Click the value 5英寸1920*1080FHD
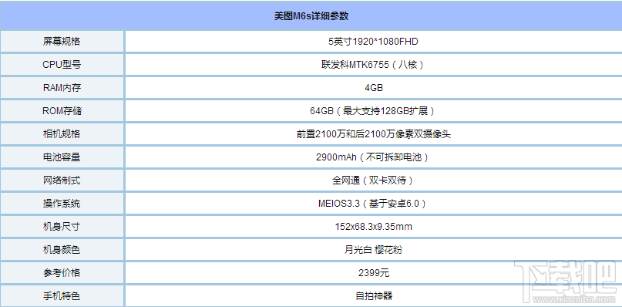Viewport: 622px width, 307px height. click(x=374, y=42)
